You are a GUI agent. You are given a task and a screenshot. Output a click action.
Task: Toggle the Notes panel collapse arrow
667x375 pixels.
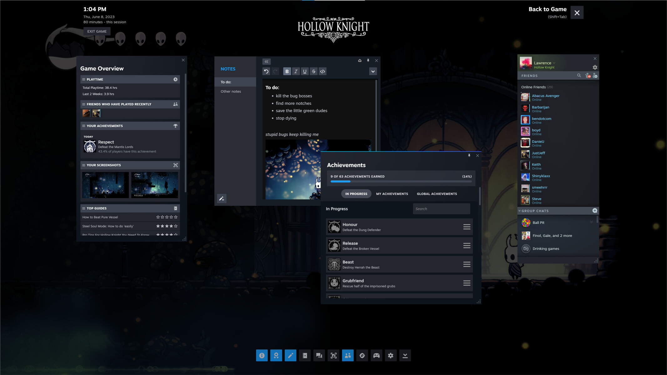(266, 61)
